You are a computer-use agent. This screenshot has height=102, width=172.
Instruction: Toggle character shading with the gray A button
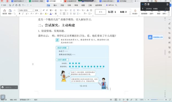tap(56, 13)
